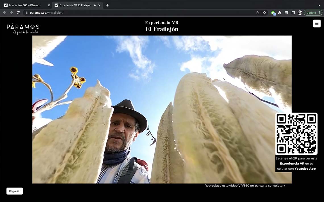Pan the 360 view left with the left arrow
This screenshot has height=202, width=324.
[37, 54]
